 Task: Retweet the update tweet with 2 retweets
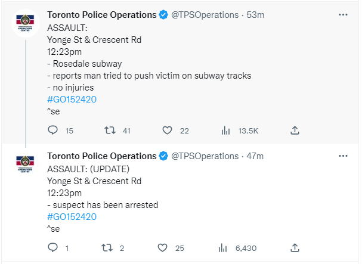(x=107, y=248)
